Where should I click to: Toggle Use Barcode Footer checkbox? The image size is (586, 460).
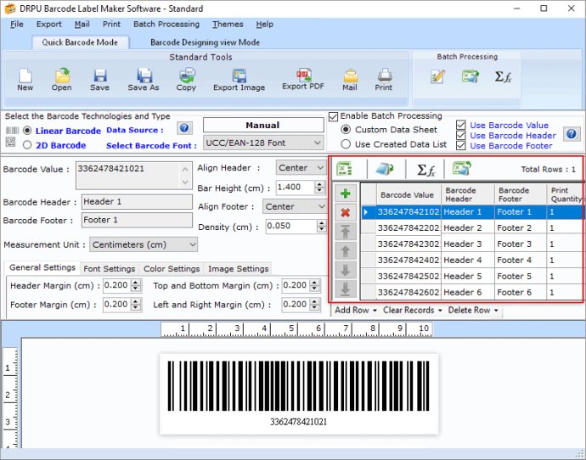(x=461, y=145)
